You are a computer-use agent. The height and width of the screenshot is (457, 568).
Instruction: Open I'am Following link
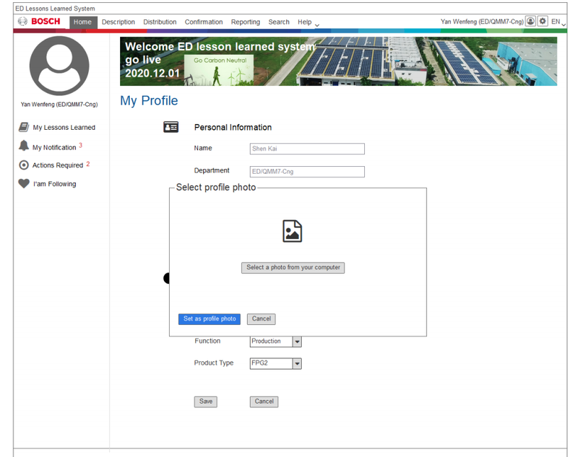[x=55, y=184]
